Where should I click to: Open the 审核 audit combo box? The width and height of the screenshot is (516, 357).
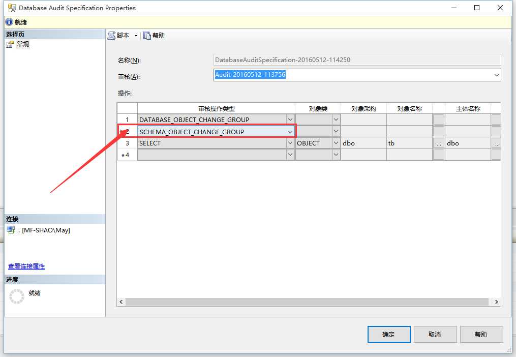coord(357,75)
